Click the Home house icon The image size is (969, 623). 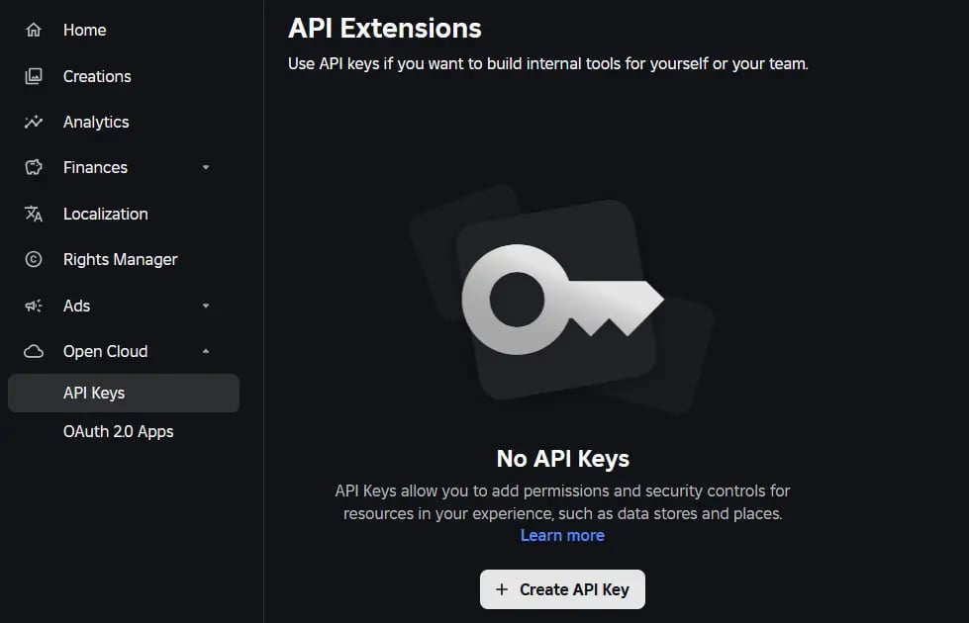point(34,30)
